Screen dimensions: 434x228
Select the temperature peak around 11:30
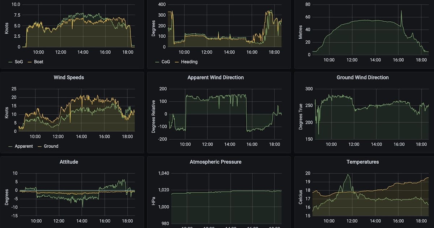click(348, 175)
